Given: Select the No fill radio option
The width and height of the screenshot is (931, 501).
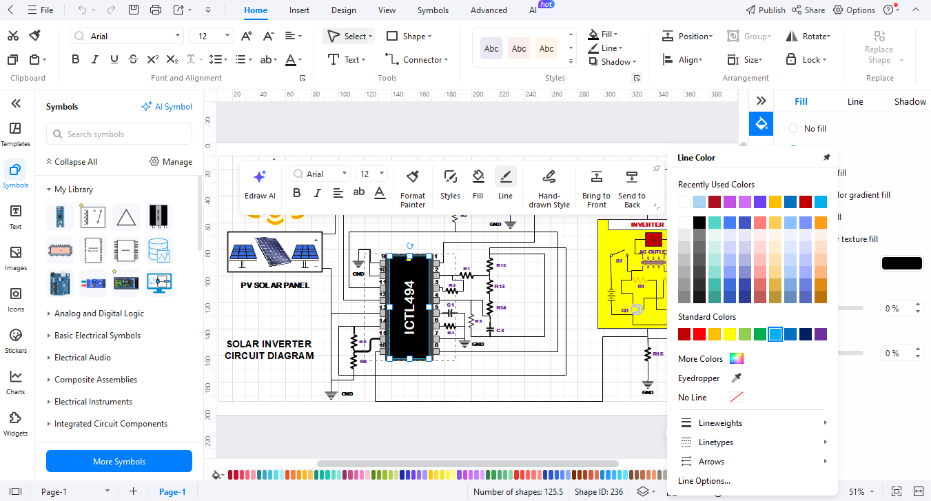Looking at the screenshot, I should (793, 128).
